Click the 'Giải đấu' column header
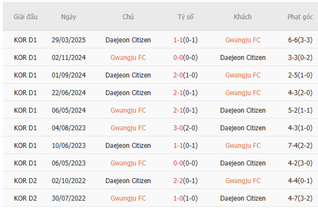The width and height of the screenshot is (318, 210). point(25,17)
